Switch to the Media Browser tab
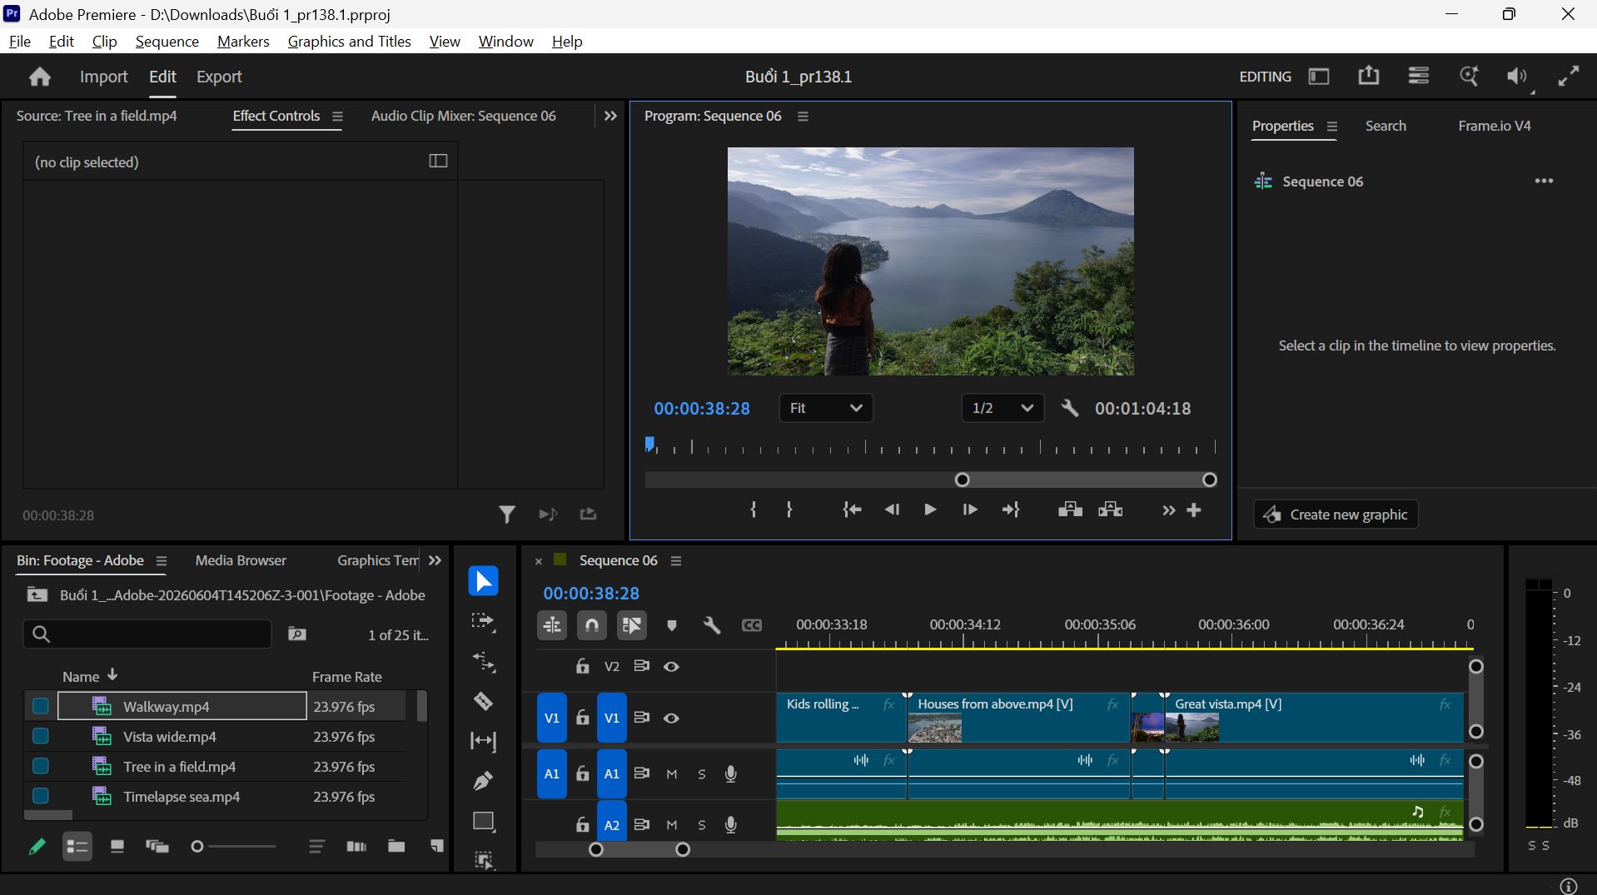 coord(241,560)
